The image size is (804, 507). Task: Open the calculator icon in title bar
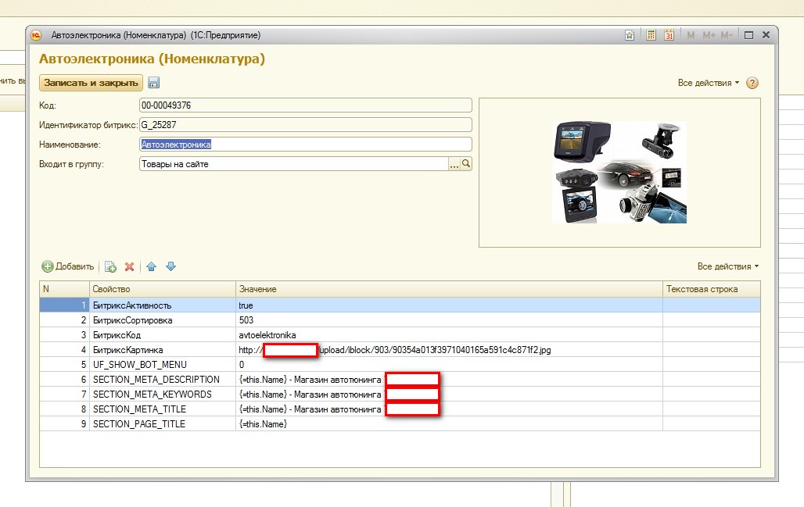[x=651, y=35]
